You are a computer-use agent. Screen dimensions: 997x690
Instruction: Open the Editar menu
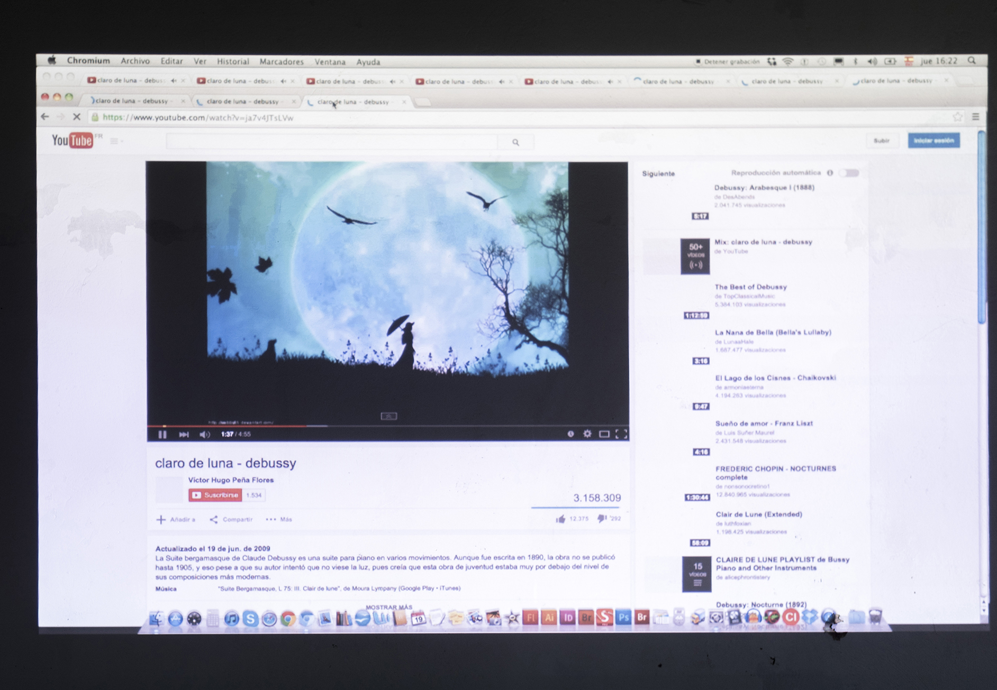(x=171, y=61)
